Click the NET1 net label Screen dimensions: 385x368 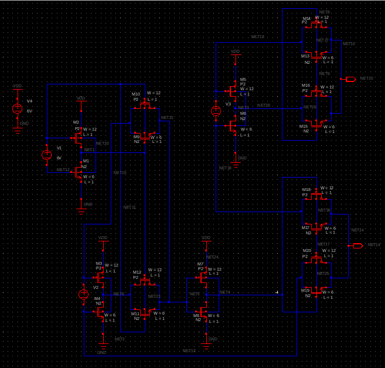coord(90,150)
